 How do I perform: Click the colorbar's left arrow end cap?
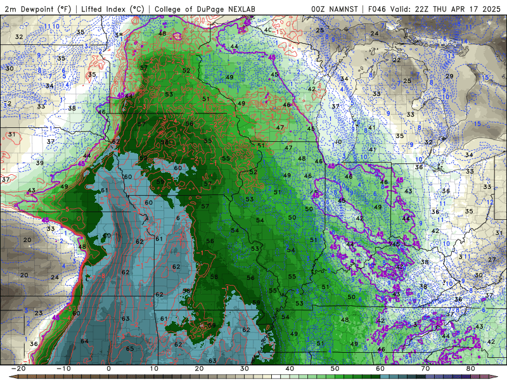coord(13,377)
